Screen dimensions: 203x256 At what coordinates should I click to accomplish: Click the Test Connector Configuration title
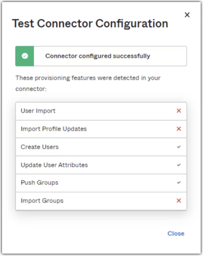click(x=90, y=24)
